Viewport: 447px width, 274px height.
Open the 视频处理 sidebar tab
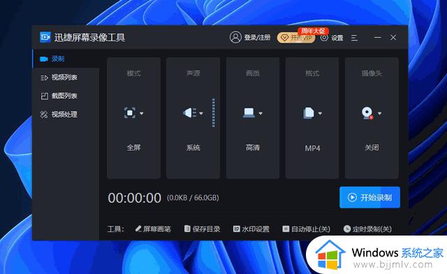pos(66,115)
